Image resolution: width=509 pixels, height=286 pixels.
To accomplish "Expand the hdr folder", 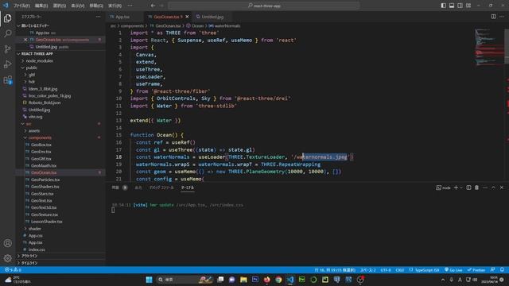I will [60, 82].
